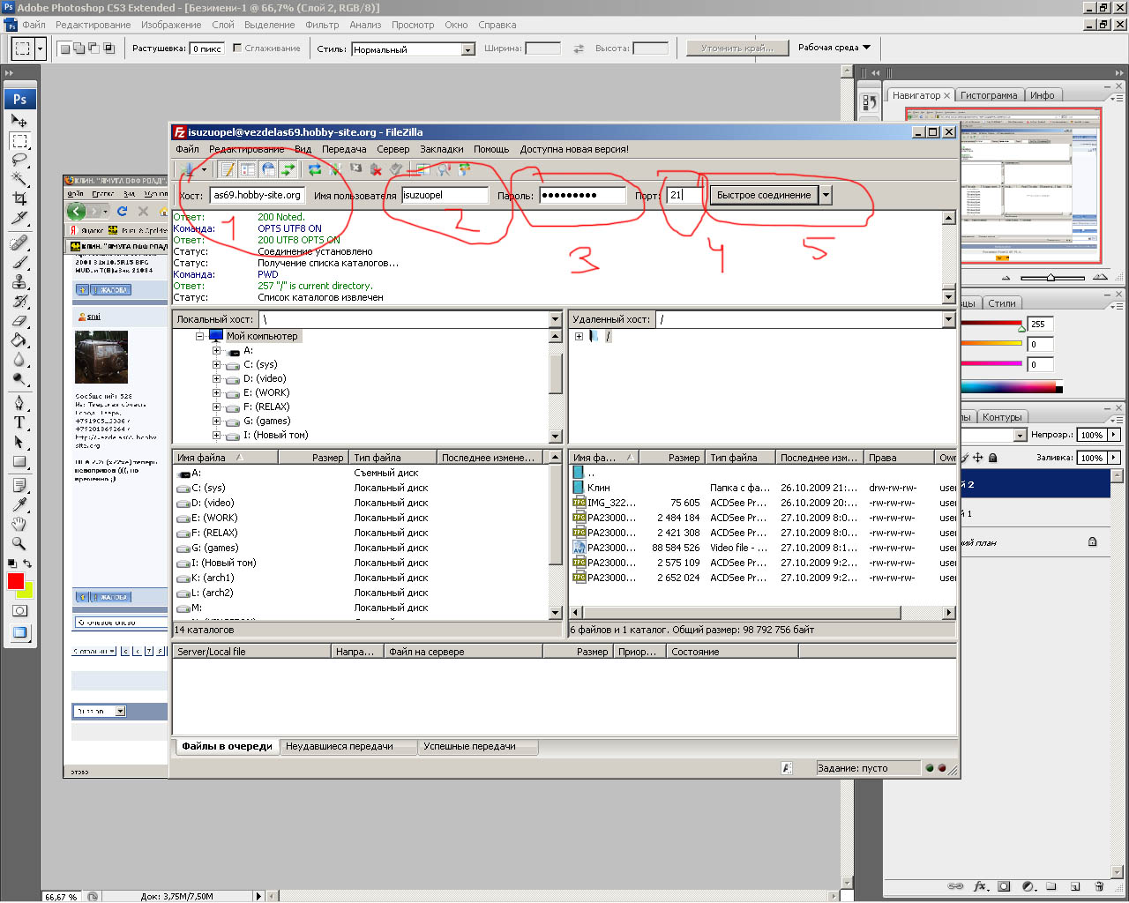Toggle FileZilla local directory tree display
This screenshot has width=1129, height=903.
pyautogui.click(x=248, y=169)
